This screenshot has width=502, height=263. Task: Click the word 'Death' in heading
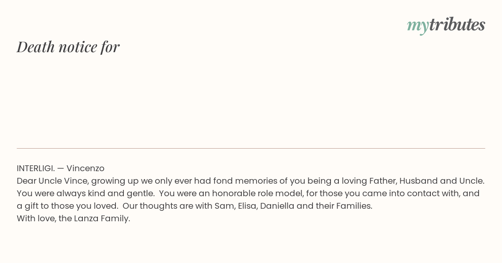(36, 47)
